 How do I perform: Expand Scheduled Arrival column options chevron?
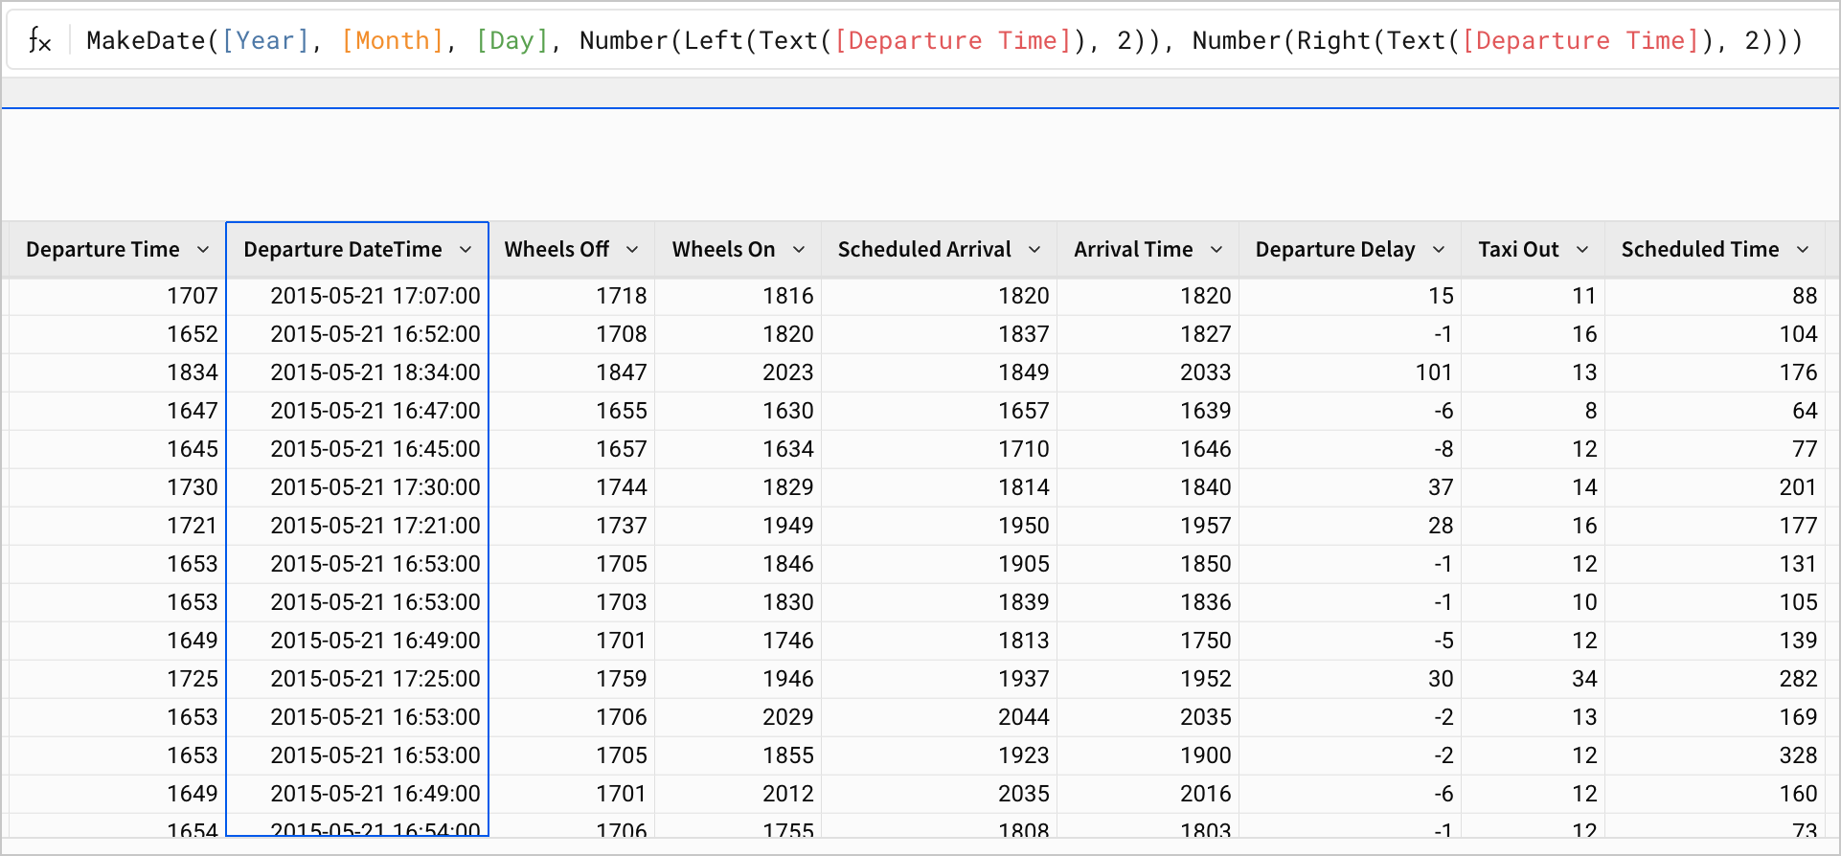click(1034, 250)
